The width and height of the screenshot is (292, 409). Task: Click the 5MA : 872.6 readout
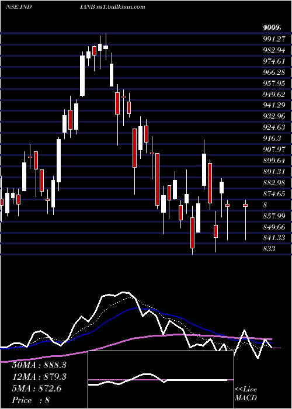click(36, 389)
